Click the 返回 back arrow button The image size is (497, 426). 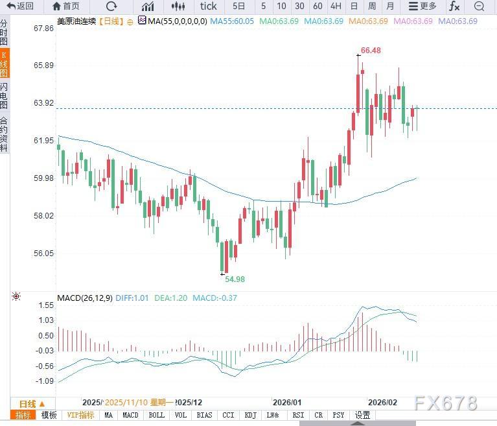click(19, 6)
